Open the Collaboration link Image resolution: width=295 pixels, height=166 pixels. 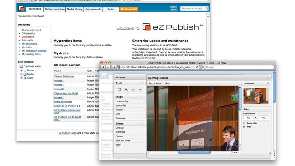pos(29,33)
